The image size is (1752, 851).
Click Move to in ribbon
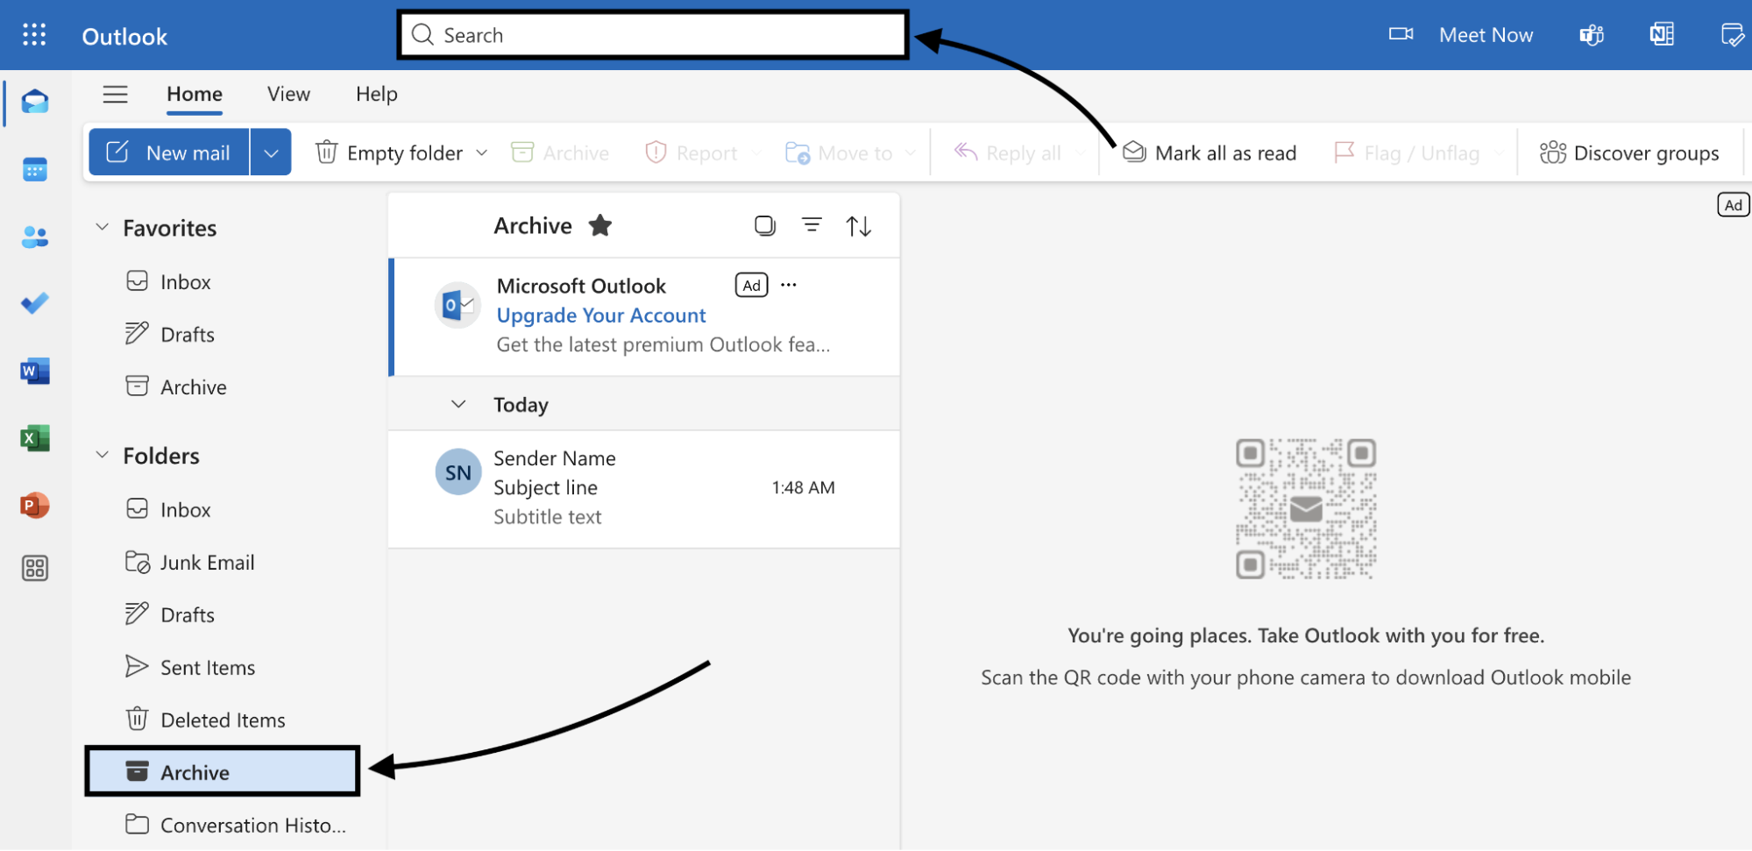(x=839, y=152)
